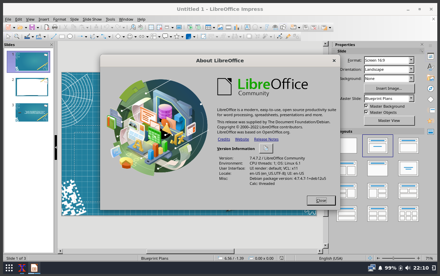440x276 pixels.
Task: Select the second slide thumbnail
Action: click(x=32, y=87)
